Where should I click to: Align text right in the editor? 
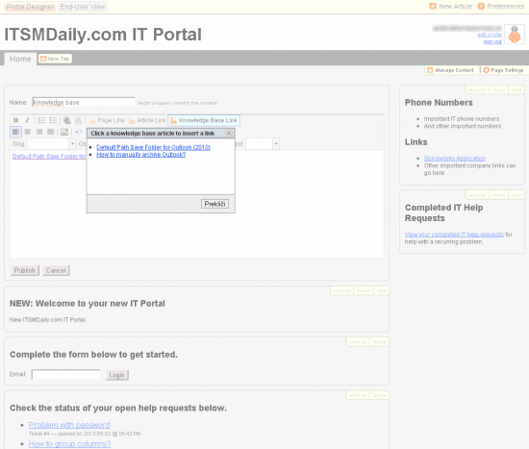(39, 132)
